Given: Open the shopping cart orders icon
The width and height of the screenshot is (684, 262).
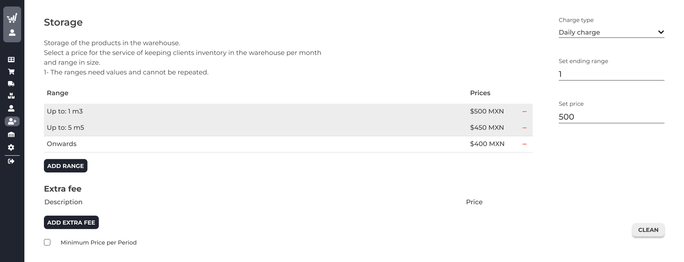Looking at the screenshot, I should point(11,72).
